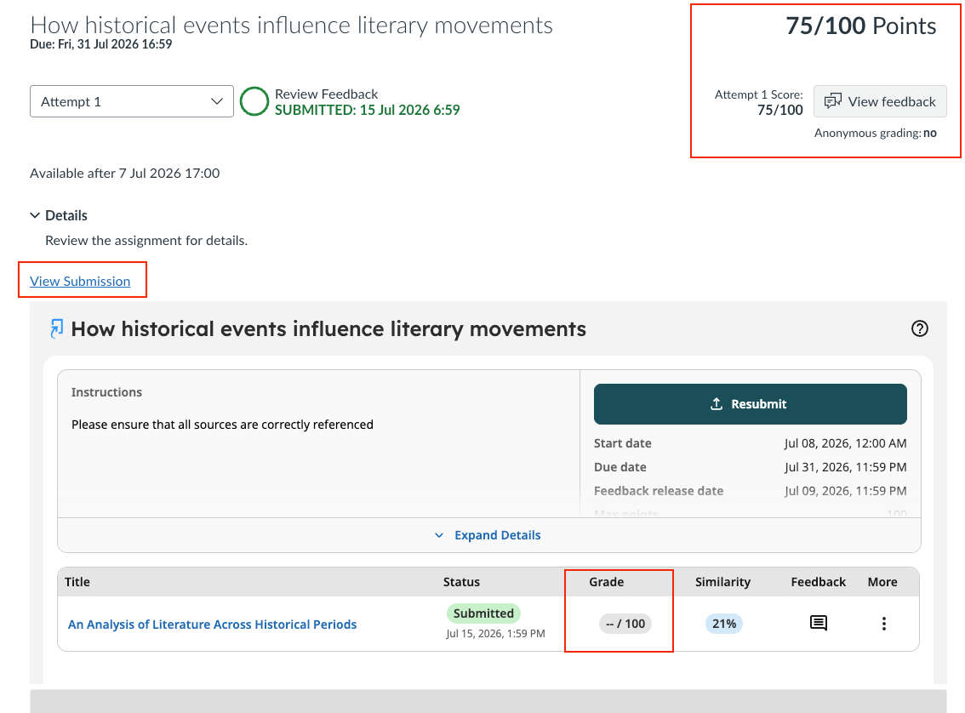Click the Due date value Jul 31, 2026, 11:59 PM
This screenshot has height=713, width=965.
pyautogui.click(x=845, y=468)
